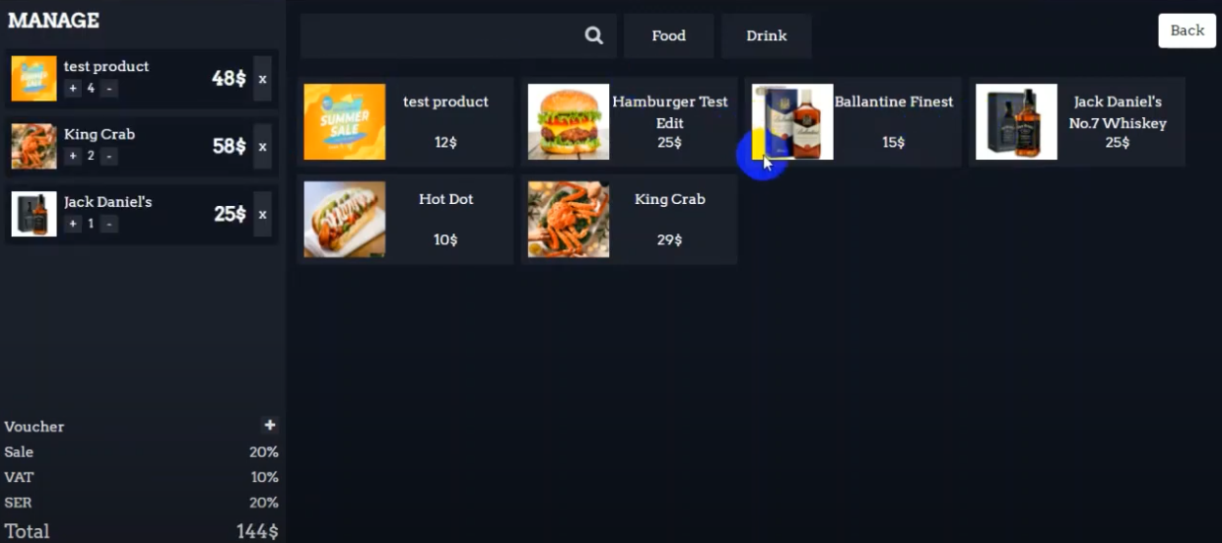Remove test product from order
The image size is (1222, 543).
(x=262, y=79)
